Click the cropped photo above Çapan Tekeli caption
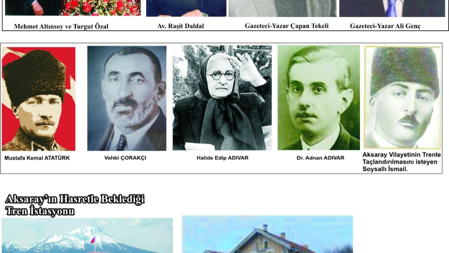 point(283,8)
